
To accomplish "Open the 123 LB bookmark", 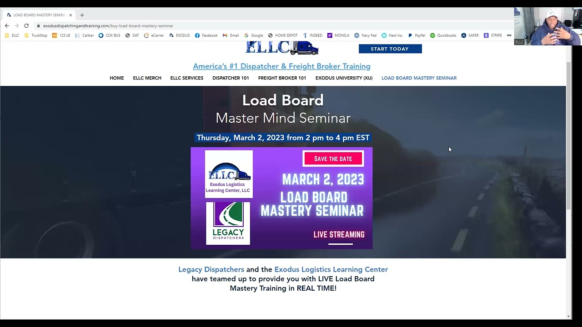I will tap(61, 35).
